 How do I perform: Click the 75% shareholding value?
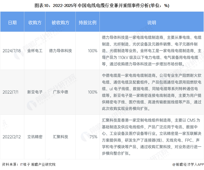(x=93, y=137)
